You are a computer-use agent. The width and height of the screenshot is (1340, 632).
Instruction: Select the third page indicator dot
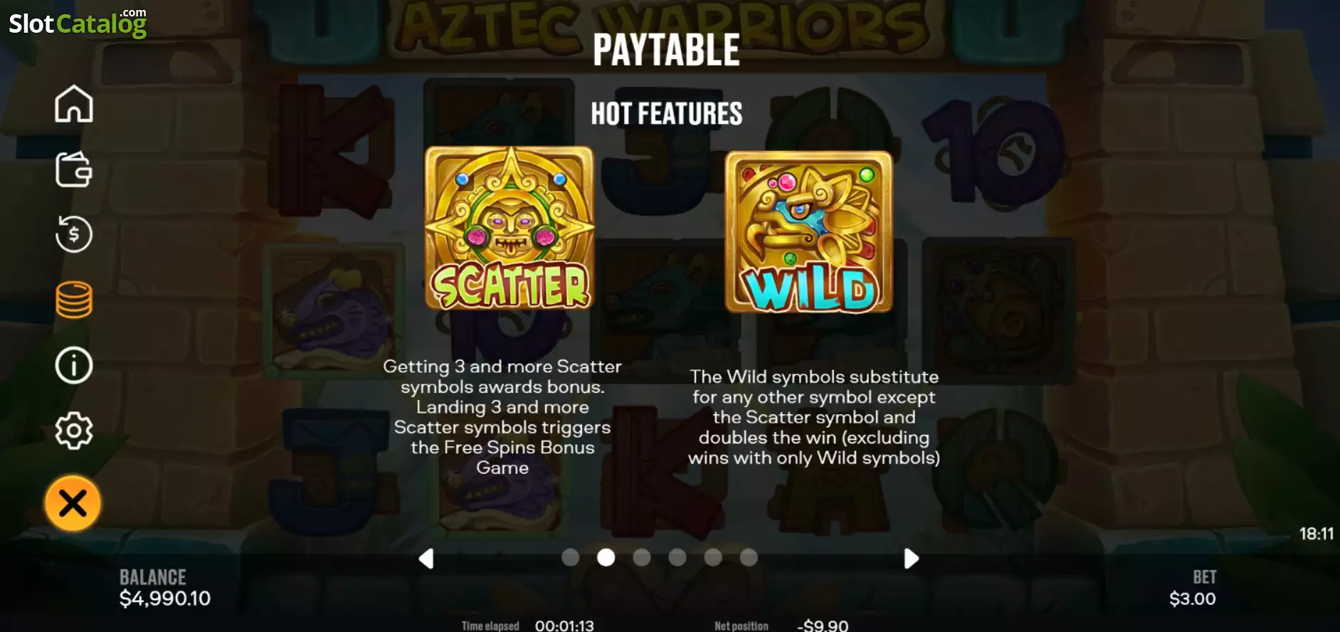(x=641, y=557)
